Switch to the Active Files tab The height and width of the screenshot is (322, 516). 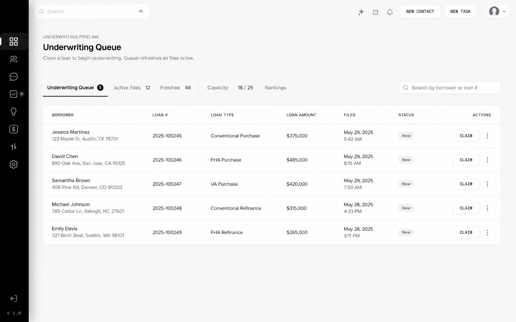(132, 88)
